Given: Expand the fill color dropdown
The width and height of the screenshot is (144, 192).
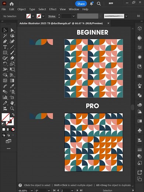Looking at the screenshot, I should [x=33, y=16].
